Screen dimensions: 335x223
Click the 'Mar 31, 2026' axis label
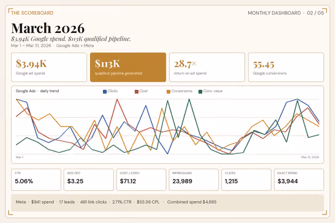click(310, 157)
